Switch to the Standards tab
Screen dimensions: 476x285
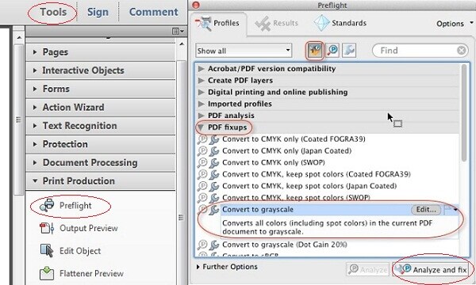coord(340,23)
